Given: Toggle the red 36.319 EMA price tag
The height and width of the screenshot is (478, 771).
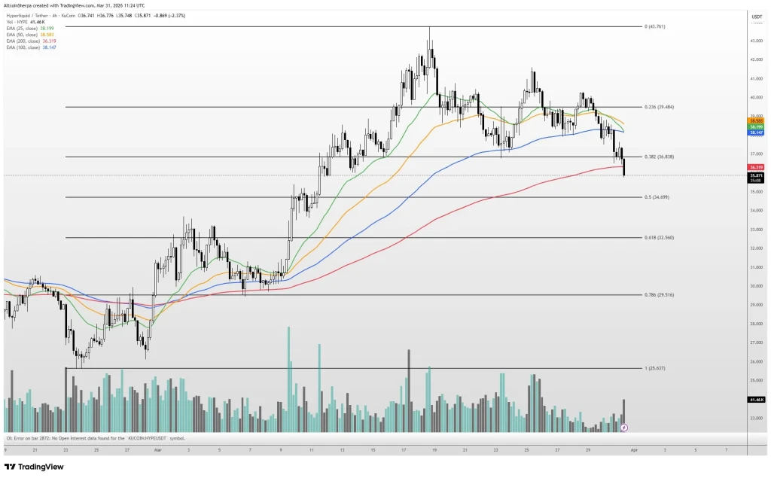Looking at the screenshot, I should coord(756,166).
